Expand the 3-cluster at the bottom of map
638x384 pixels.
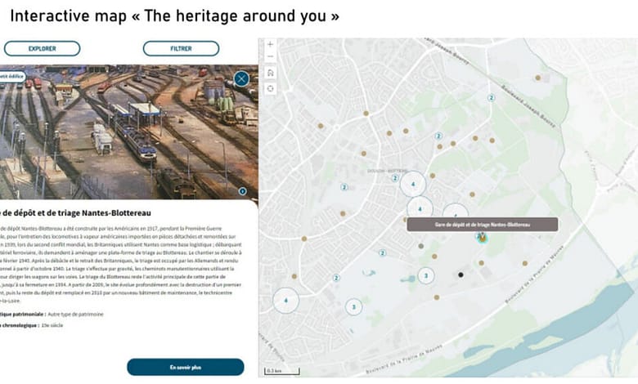point(353,307)
